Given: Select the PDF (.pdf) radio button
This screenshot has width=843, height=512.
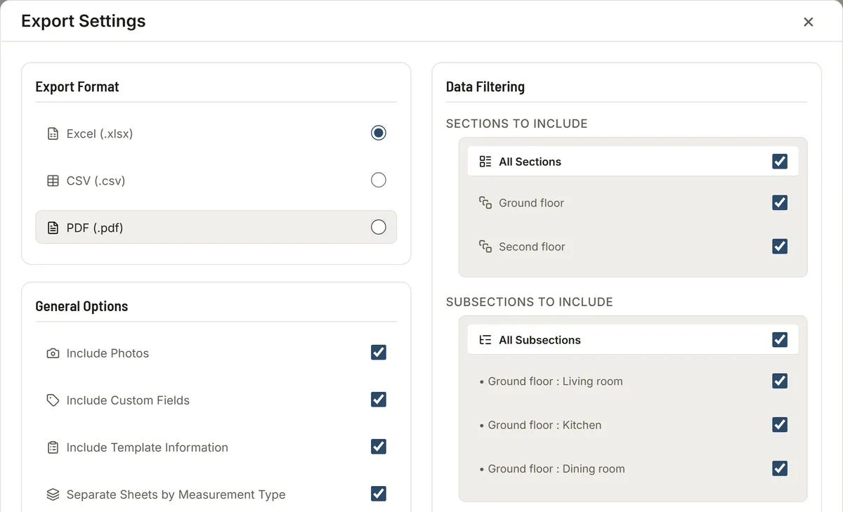Looking at the screenshot, I should [379, 227].
